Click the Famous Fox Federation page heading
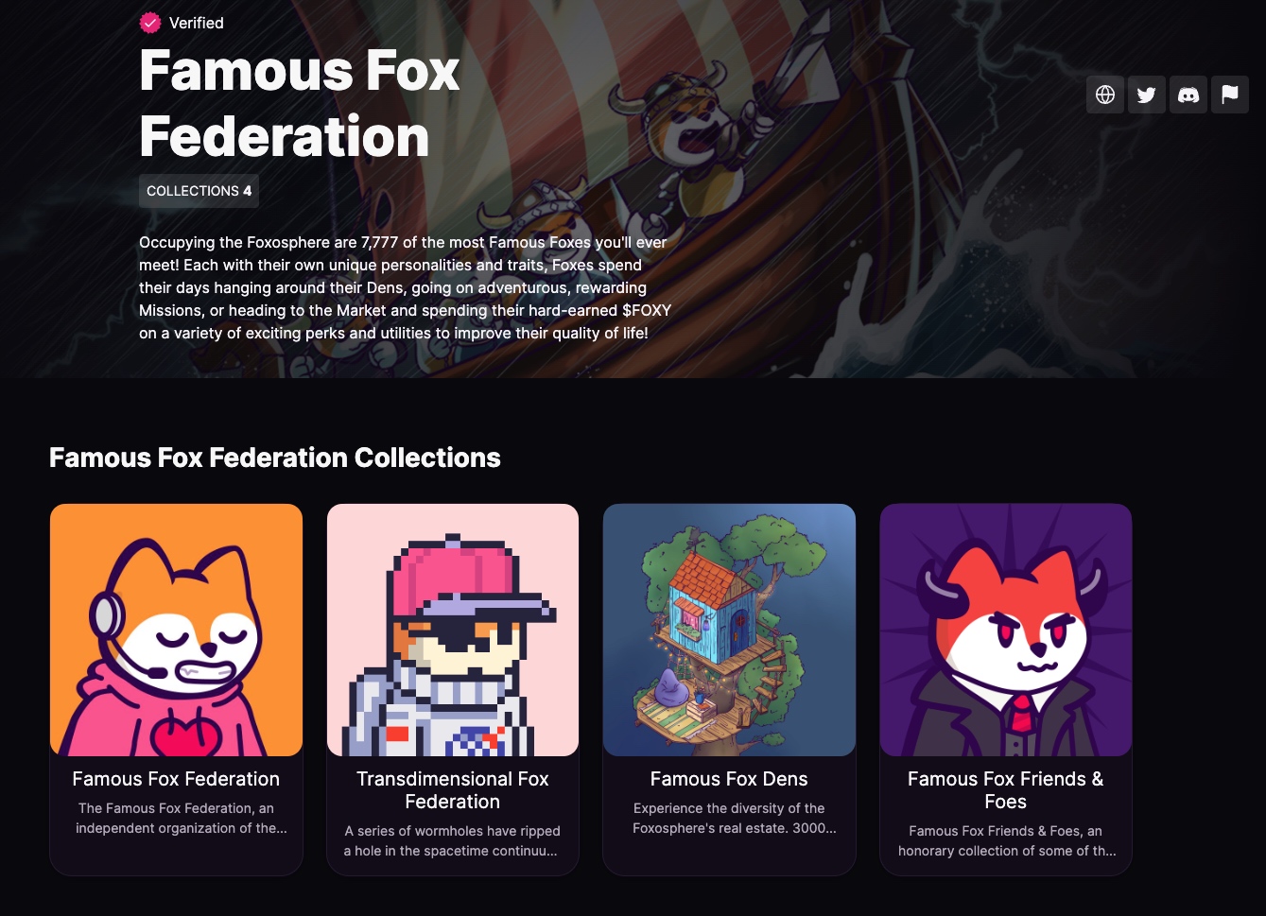The image size is (1266, 916). click(300, 104)
